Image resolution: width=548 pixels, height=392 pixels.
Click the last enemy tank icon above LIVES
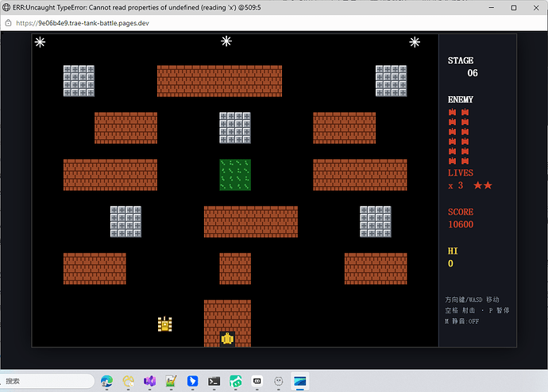465,161
